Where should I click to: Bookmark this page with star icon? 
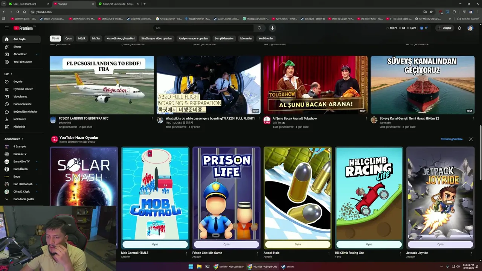click(431, 12)
